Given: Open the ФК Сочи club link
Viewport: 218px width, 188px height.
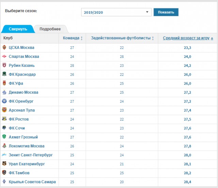Looking at the screenshot, I should pyautogui.click(x=17, y=128).
